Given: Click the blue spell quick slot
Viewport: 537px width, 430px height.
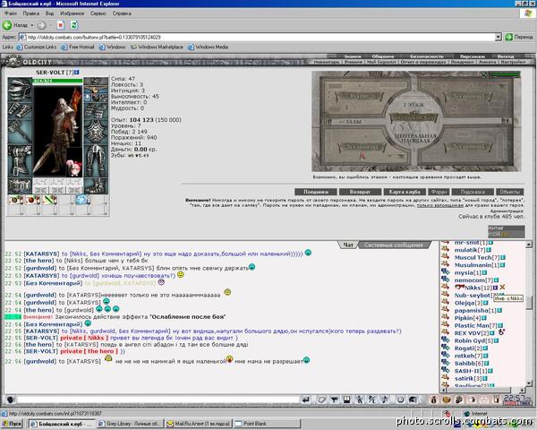Looking at the screenshot, I should (x=82, y=200).
